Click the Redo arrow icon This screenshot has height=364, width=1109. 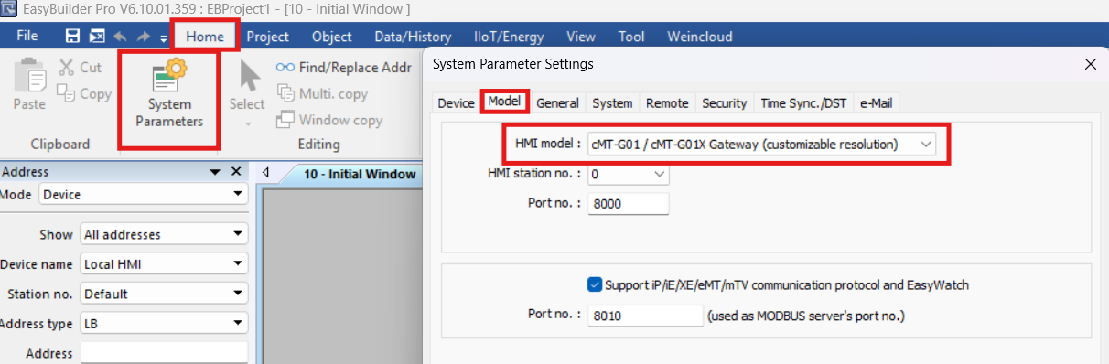pos(144,37)
